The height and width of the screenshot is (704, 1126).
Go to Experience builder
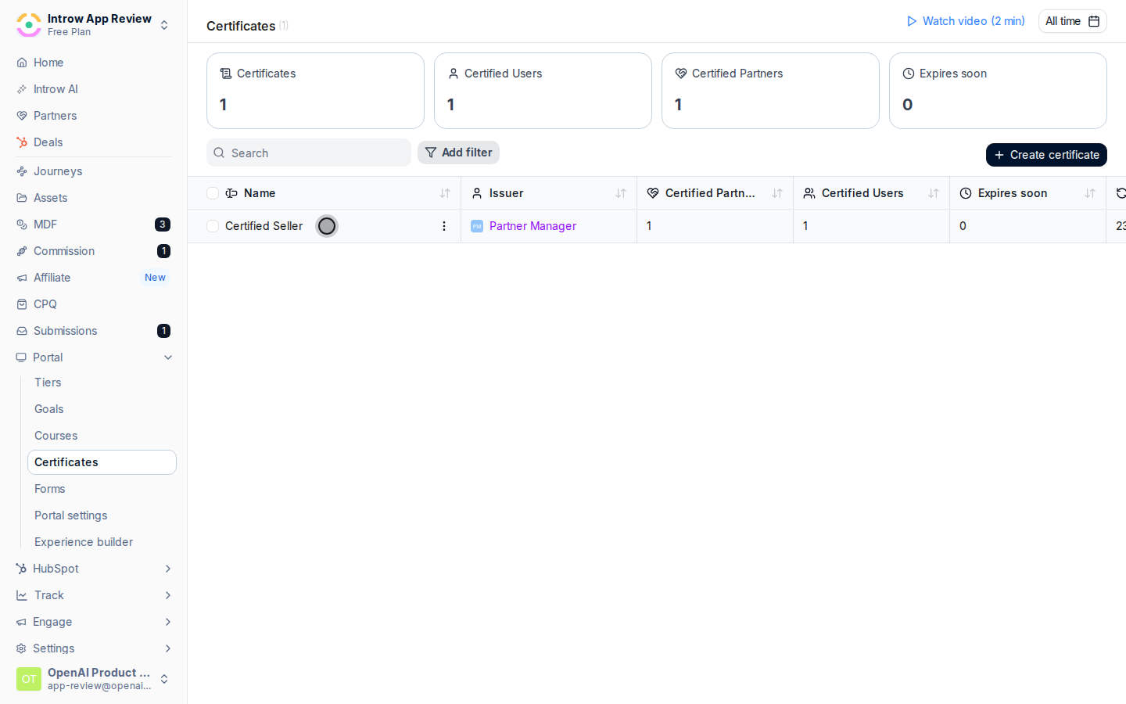point(84,542)
